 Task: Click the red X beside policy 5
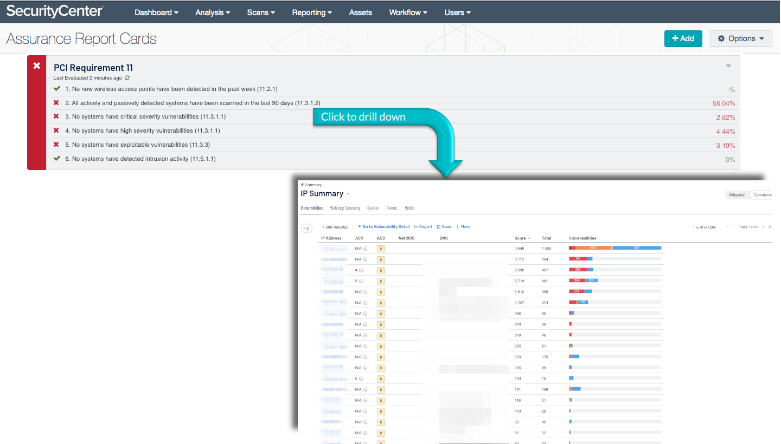tap(56, 145)
